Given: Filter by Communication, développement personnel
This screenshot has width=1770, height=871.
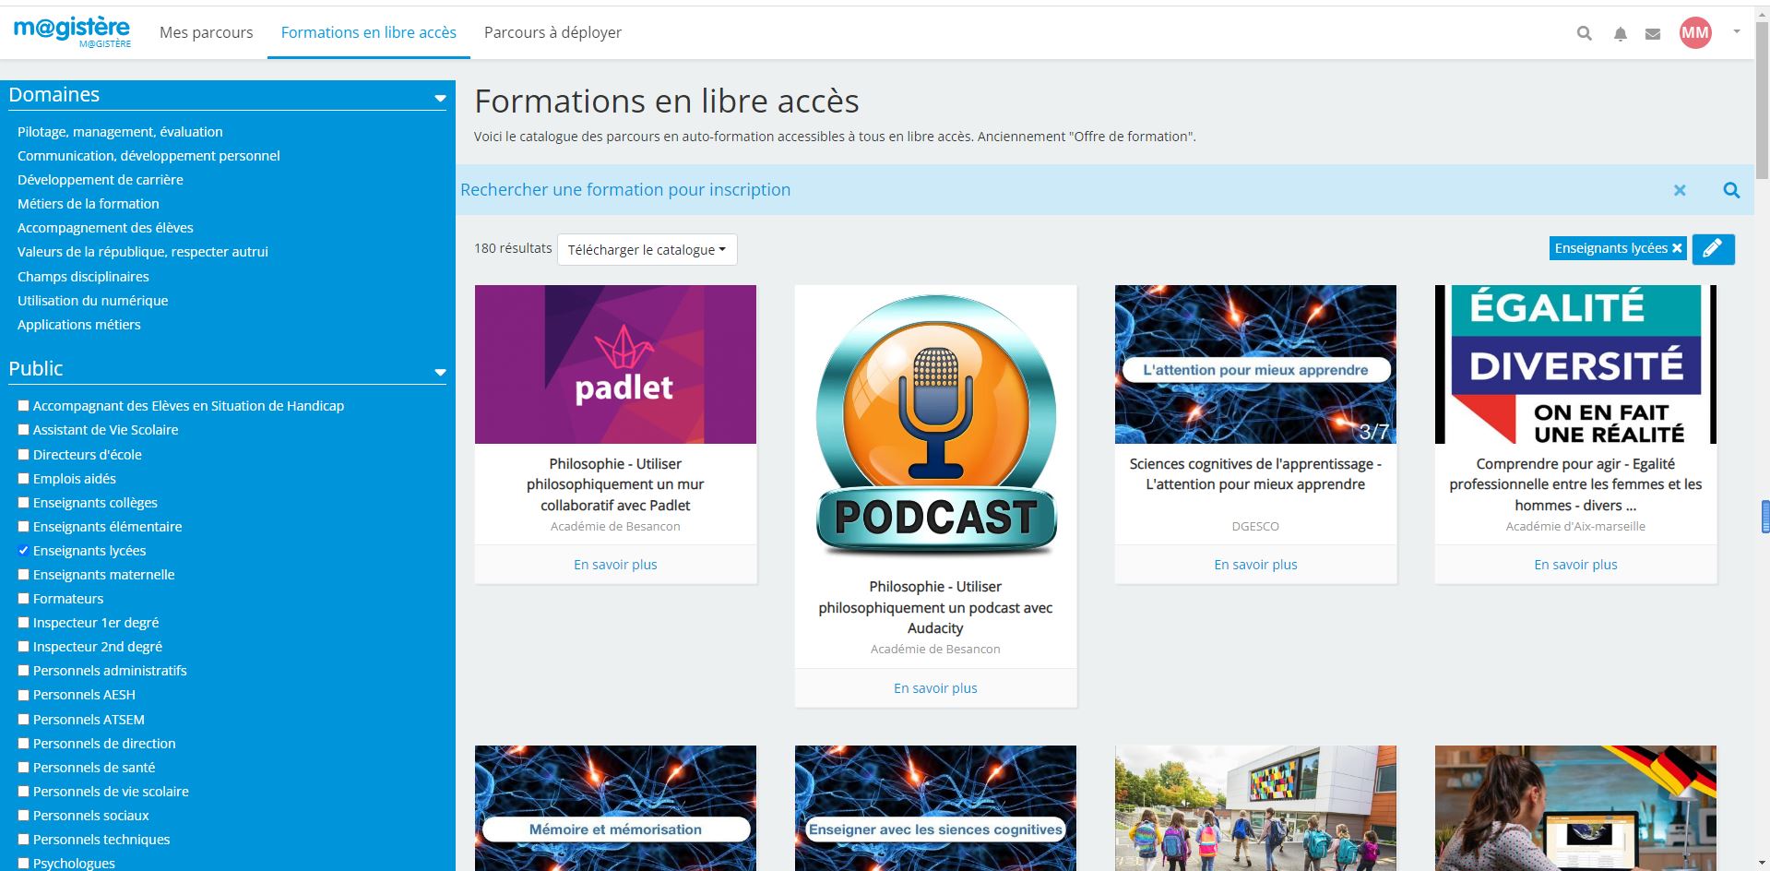Looking at the screenshot, I should pyautogui.click(x=148, y=156).
